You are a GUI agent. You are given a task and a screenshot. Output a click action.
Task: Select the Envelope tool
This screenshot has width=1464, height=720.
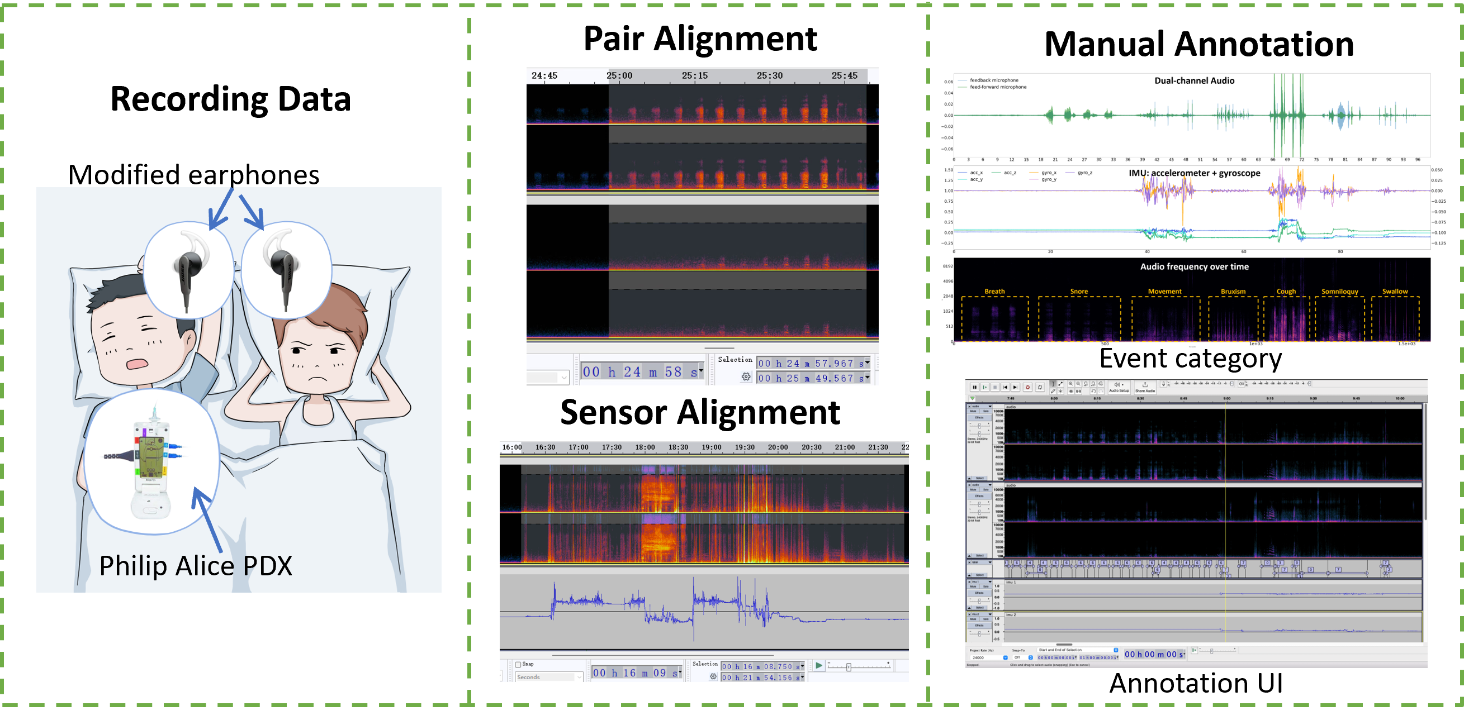tap(1060, 384)
